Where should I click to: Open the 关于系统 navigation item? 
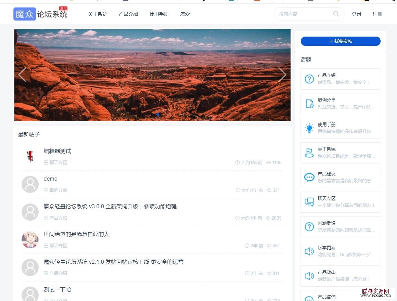pos(98,14)
